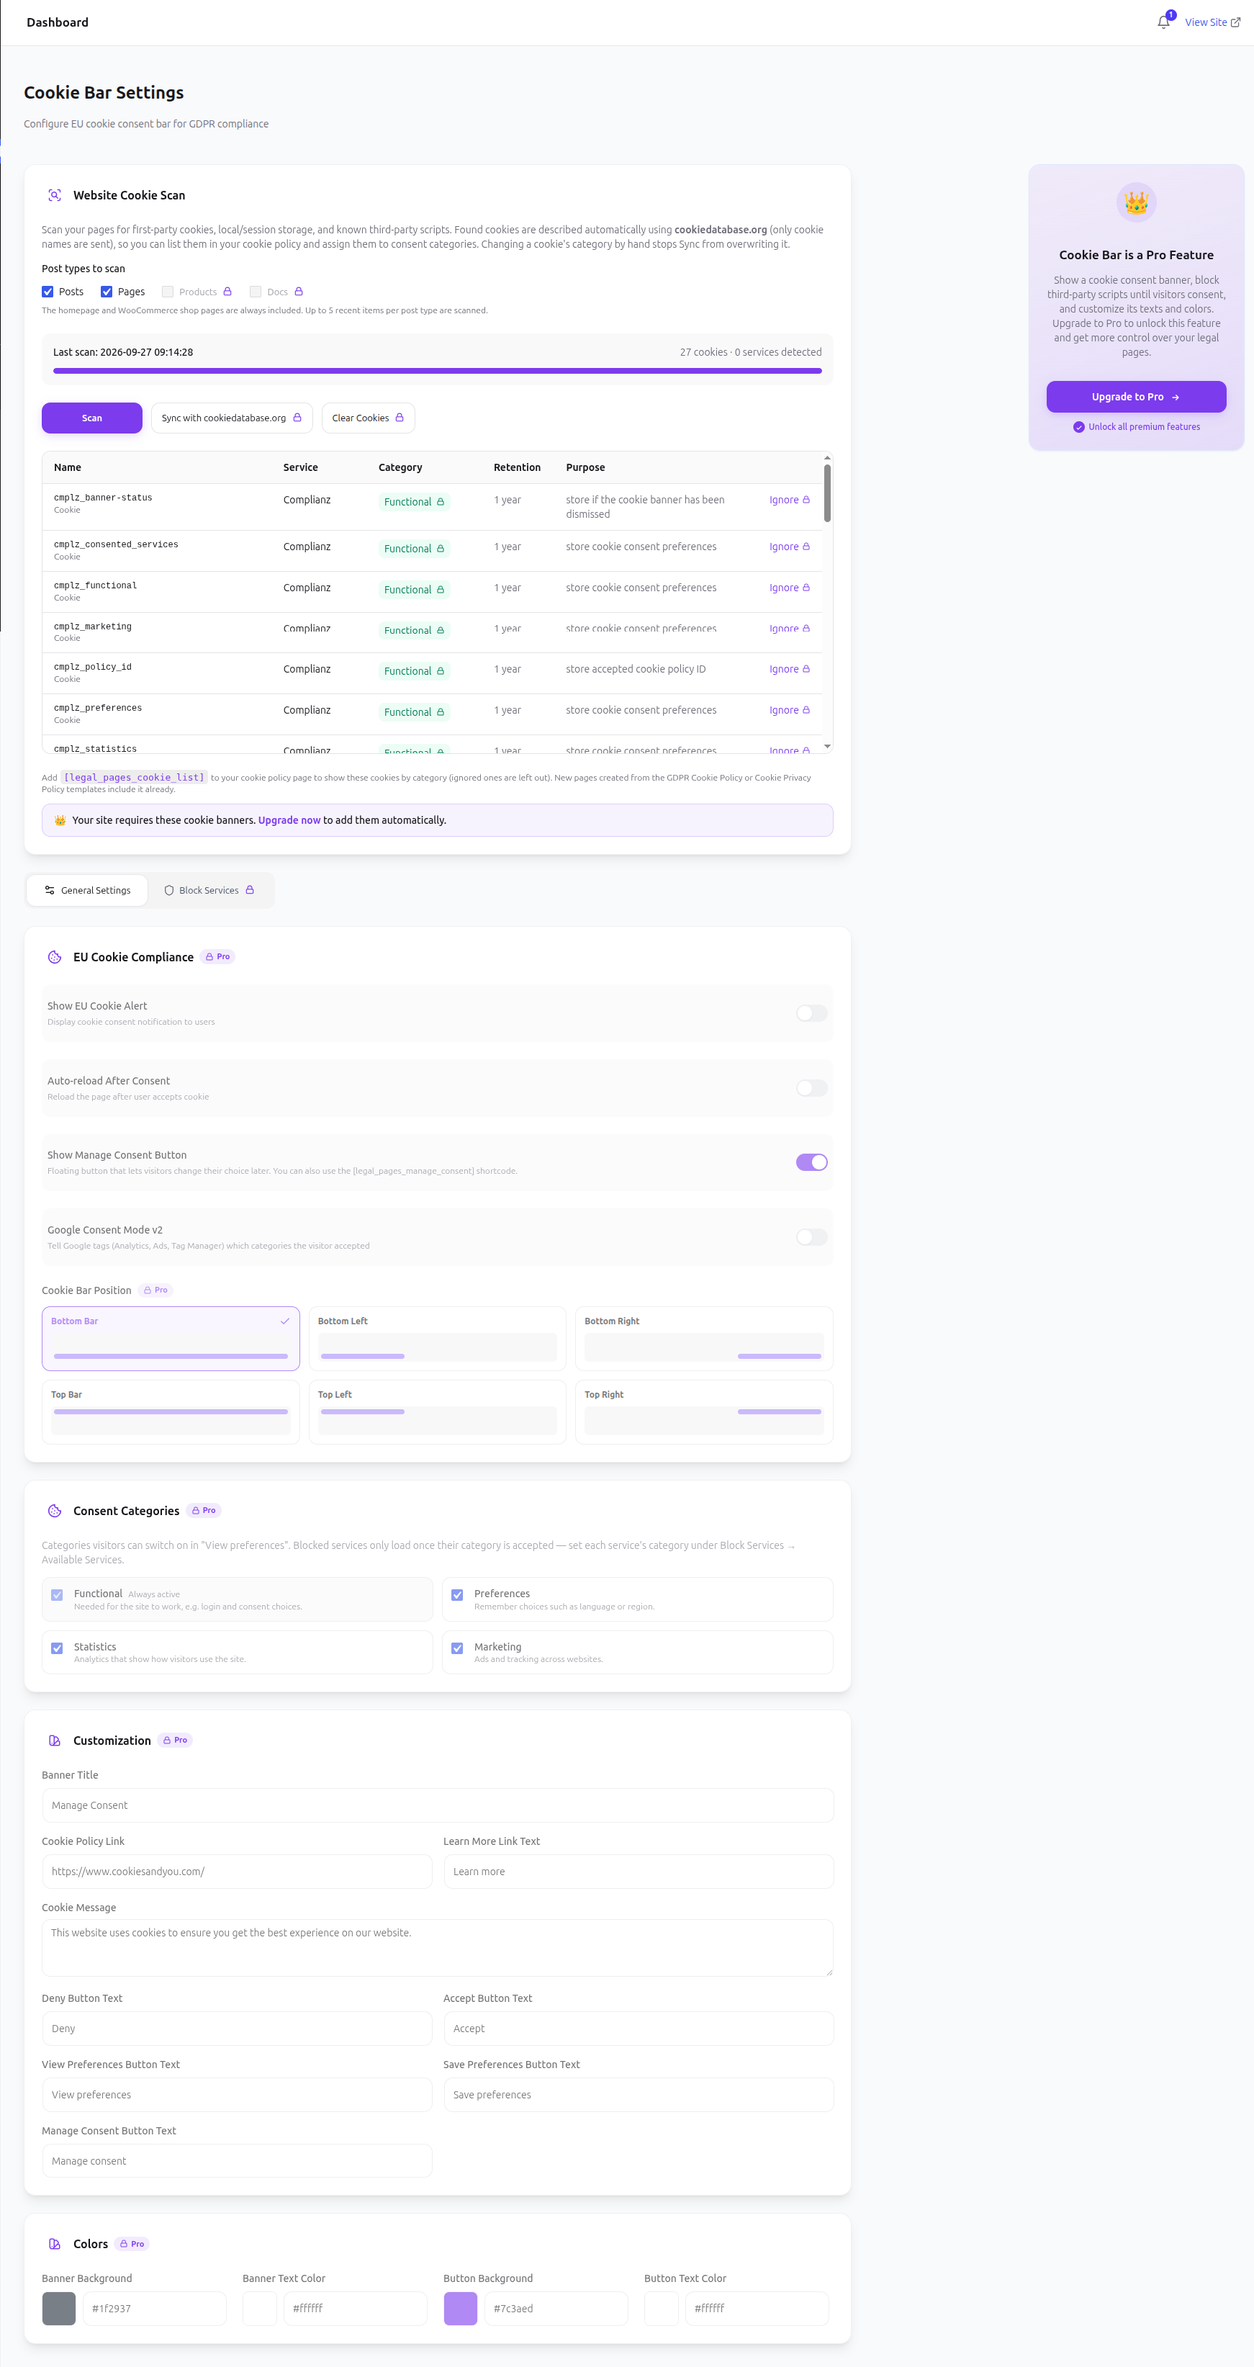Click the Pro badge beside Colors heading
The image size is (1254, 2367).
click(132, 2244)
